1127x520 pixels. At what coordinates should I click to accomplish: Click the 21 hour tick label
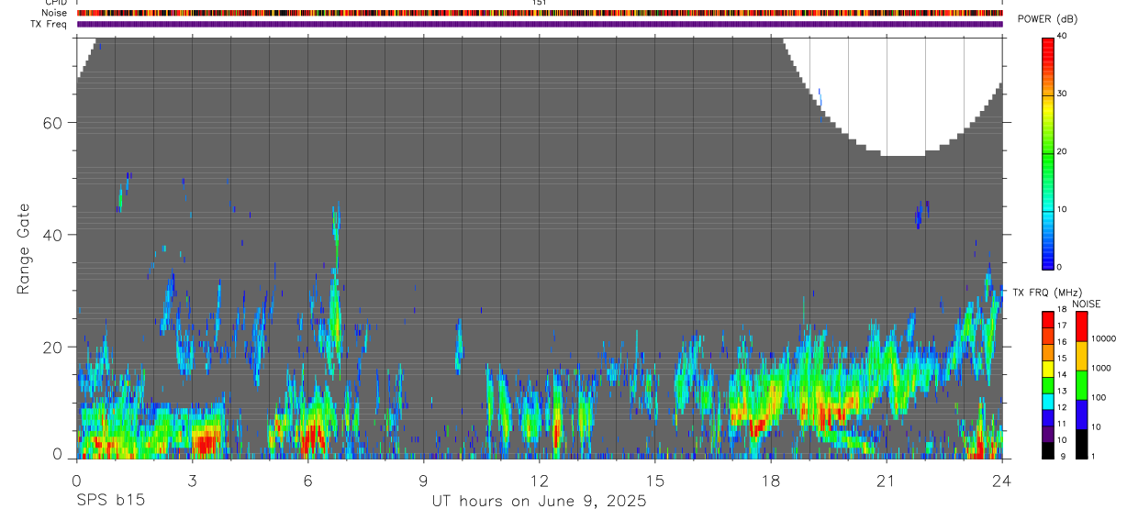tap(887, 481)
